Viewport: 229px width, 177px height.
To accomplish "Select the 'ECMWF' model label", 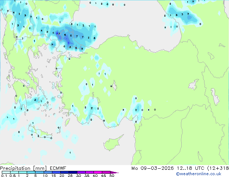I will (58, 168).
